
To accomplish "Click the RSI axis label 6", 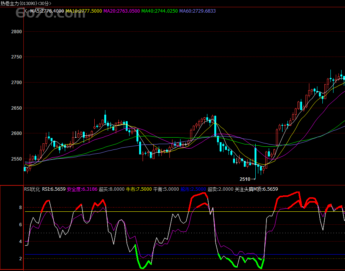I will pyautogui.click(x=20, y=224).
